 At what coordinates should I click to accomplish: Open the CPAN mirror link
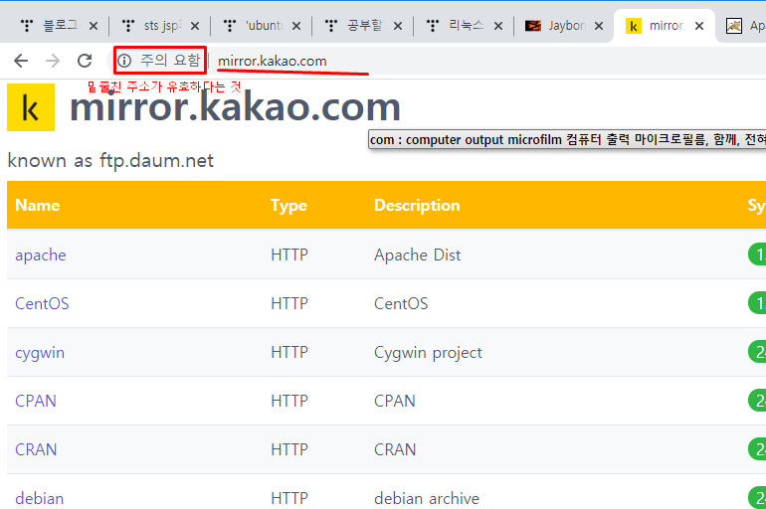click(x=36, y=401)
